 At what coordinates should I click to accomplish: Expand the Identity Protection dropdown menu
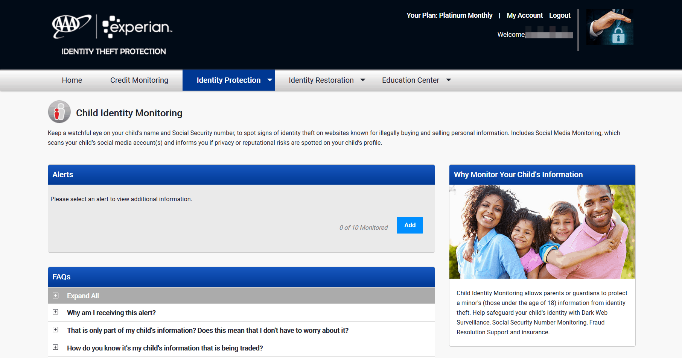[x=269, y=80]
